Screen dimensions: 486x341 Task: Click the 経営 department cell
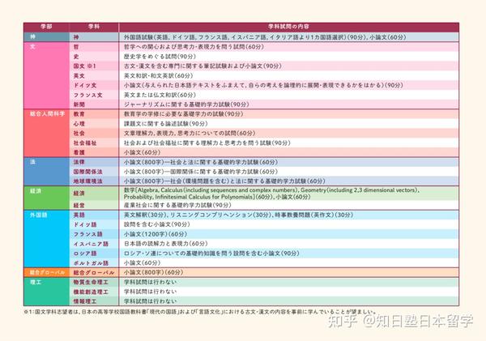click(x=79, y=206)
